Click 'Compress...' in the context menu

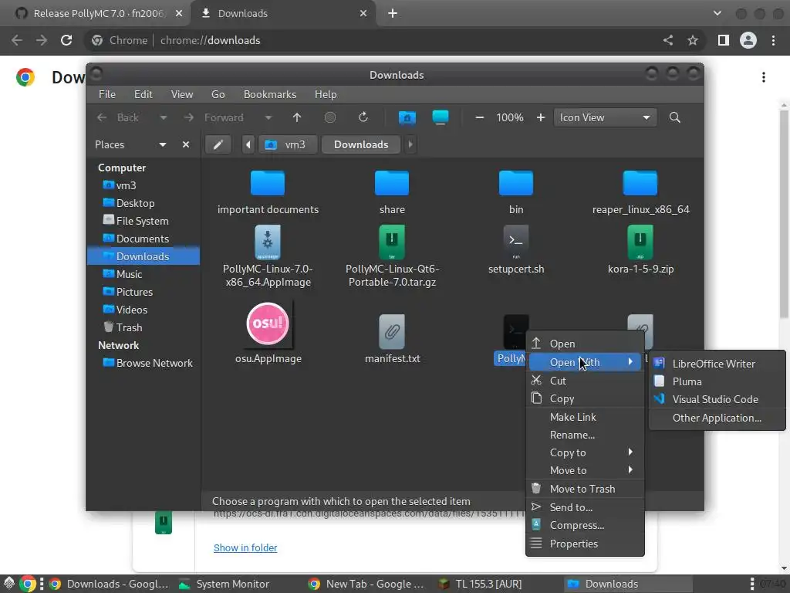[585, 525]
